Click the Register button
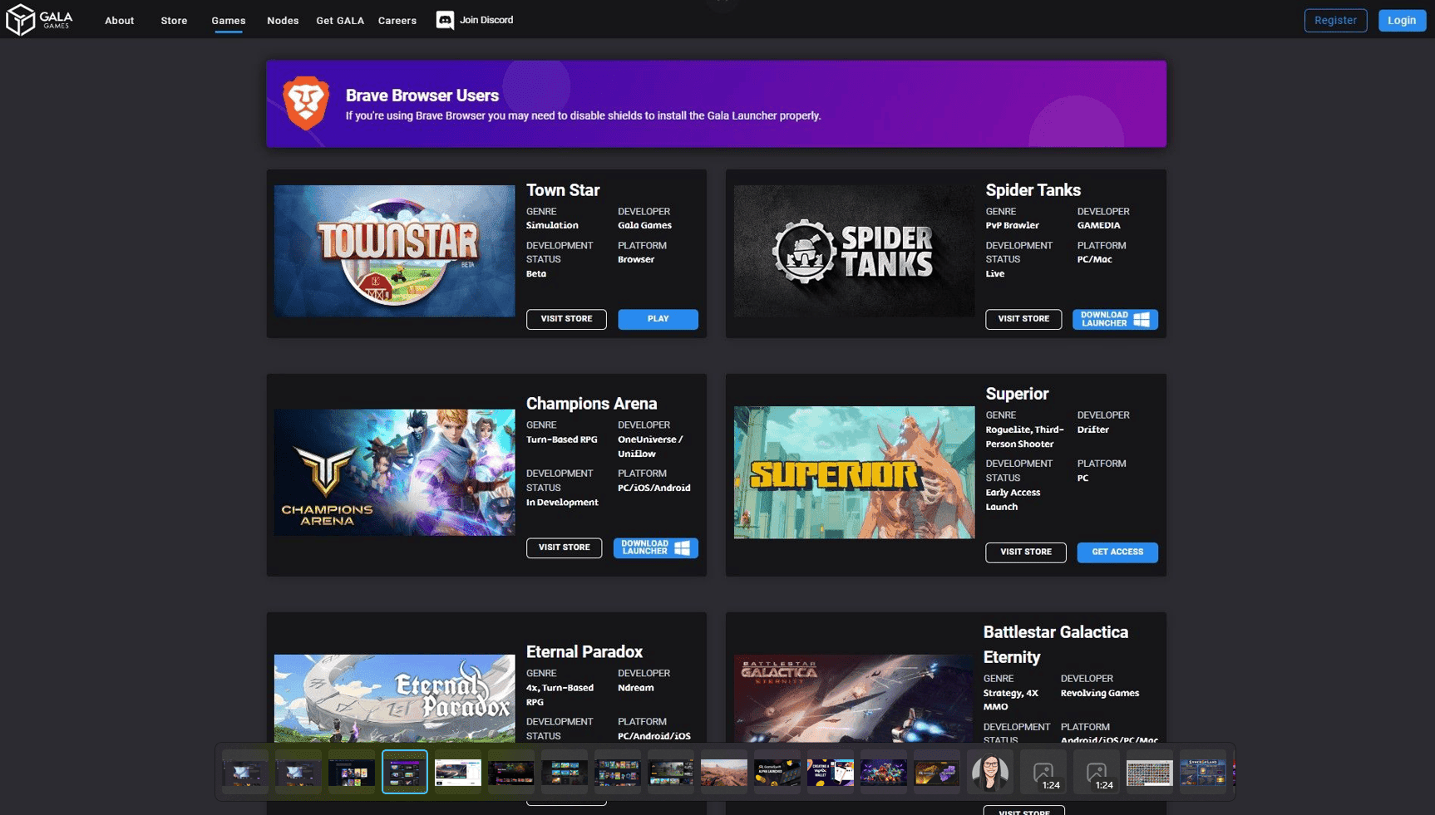This screenshot has height=815, width=1435. click(x=1335, y=20)
